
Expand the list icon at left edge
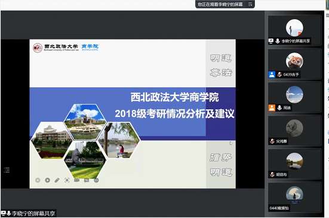tap(7, 170)
